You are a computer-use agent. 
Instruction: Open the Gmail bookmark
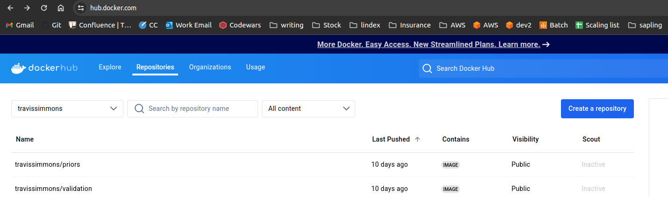coord(20,25)
